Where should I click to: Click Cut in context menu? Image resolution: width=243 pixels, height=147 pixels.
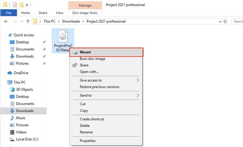(x=106, y=104)
